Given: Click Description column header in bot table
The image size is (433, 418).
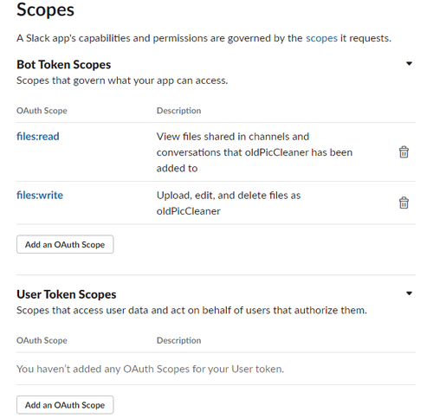Looking at the screenshot, I should (x=178, y=111).
